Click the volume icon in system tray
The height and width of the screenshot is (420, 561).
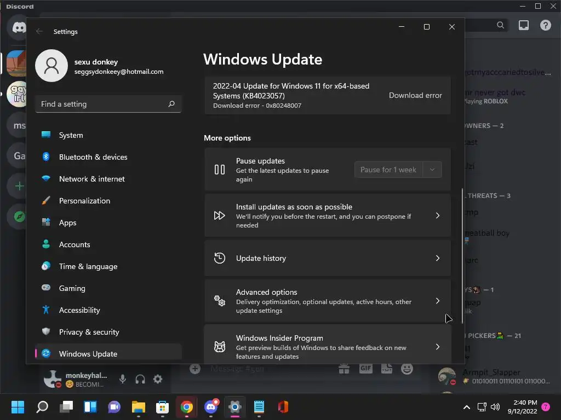click(495, 407)
